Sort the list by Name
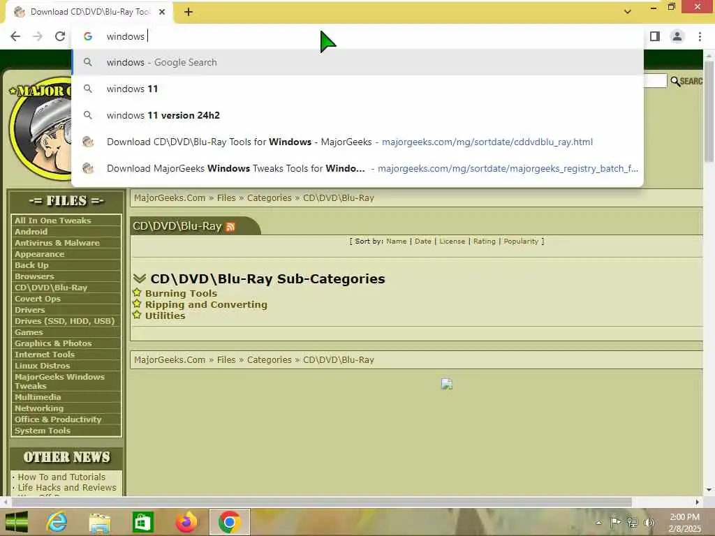The width and height of the screenshot is (715, 536). (397, 241)
